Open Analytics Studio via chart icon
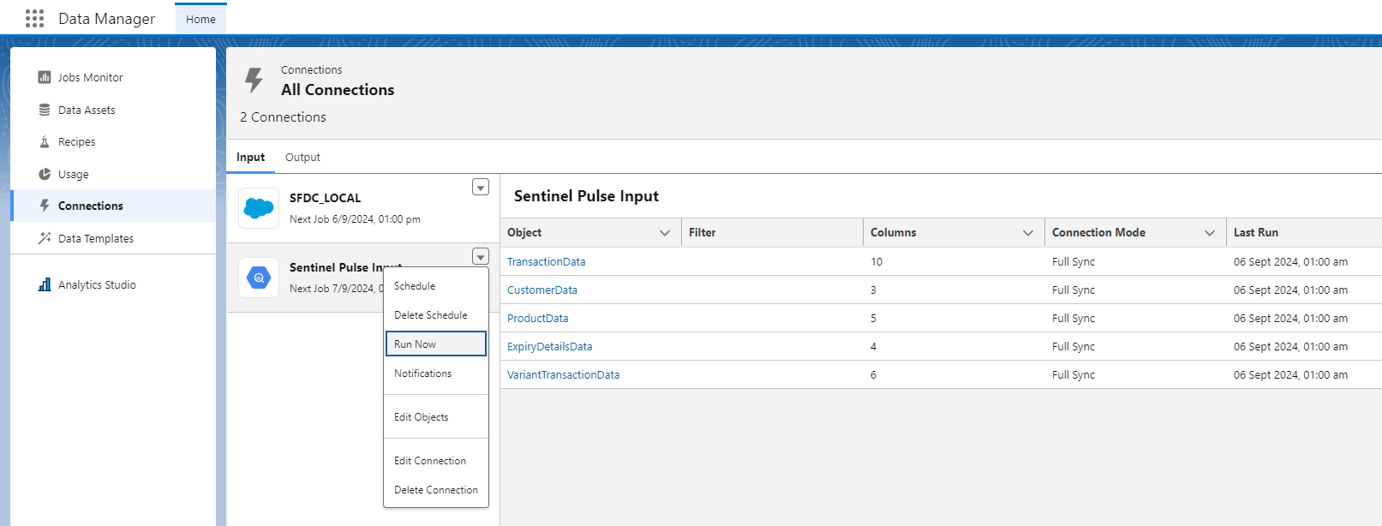Screen dimensions: 1382x526 (45, 284)
